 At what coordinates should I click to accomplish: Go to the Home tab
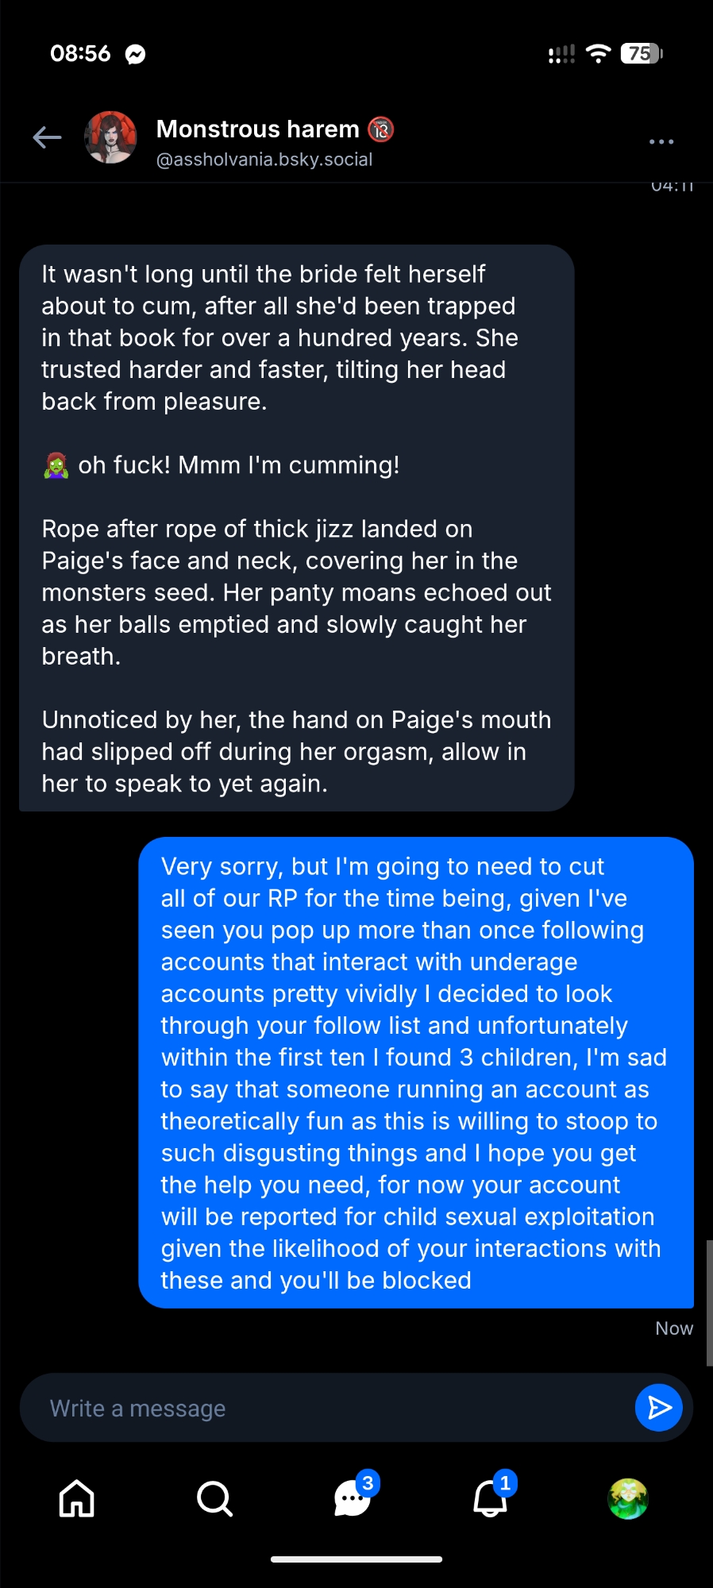77,1499
